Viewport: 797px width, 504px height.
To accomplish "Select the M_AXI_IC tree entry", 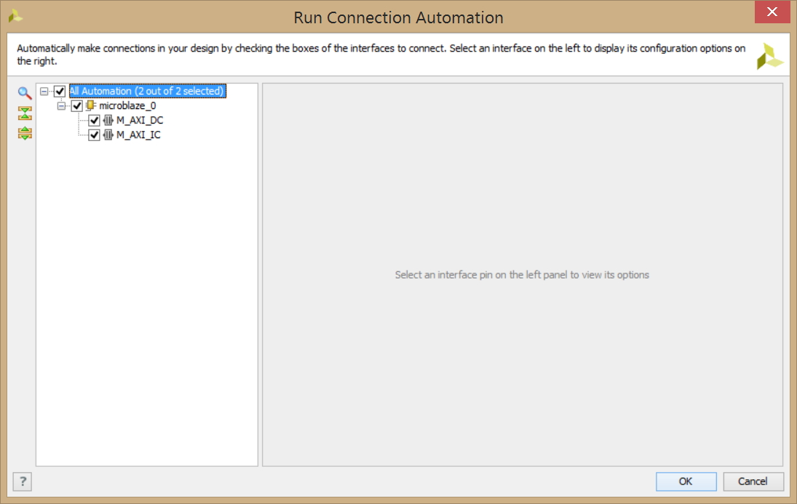I will [138, 135].
